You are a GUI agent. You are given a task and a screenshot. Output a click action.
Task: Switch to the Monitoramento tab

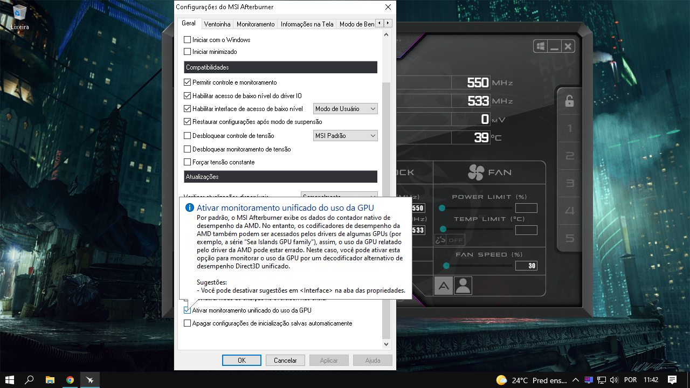click(x=256, y=24)
